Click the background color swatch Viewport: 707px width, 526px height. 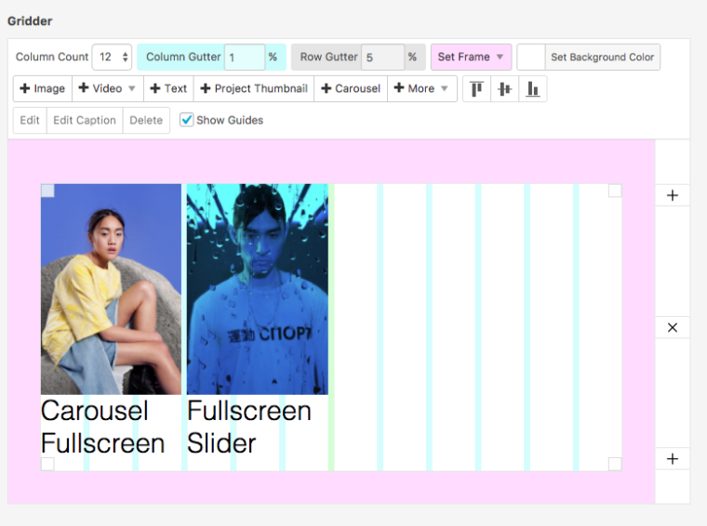[x=530, y=57]
